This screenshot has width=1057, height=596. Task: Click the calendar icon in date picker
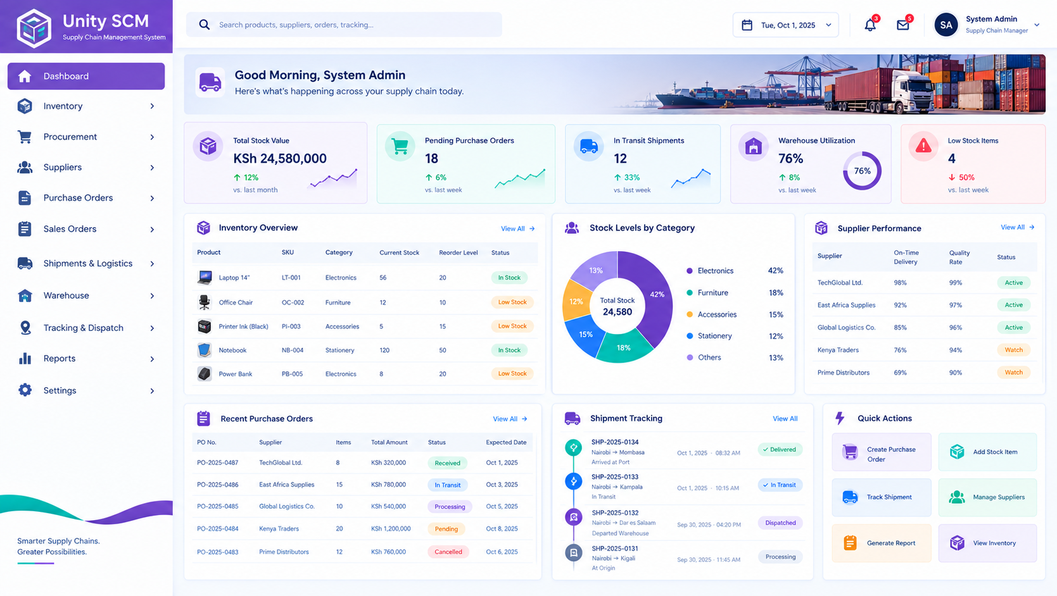[747, 25]
